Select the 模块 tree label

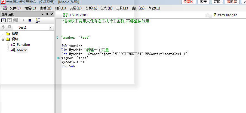pyautogui.click(x=15, y=39)
